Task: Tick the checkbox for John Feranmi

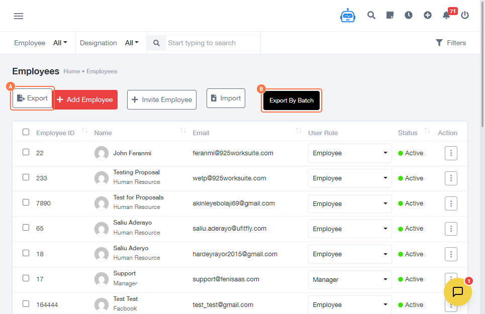Action: tap(26, 152)
